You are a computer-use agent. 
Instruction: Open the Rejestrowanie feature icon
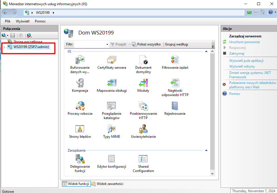175,106
